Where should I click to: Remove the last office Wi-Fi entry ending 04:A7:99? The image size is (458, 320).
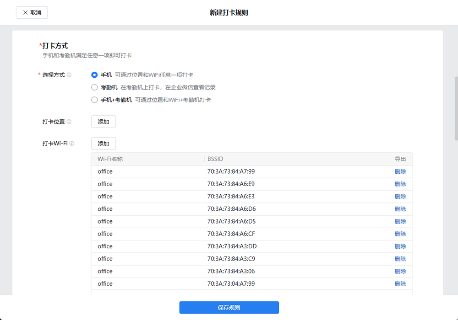(x=400, y=283)
